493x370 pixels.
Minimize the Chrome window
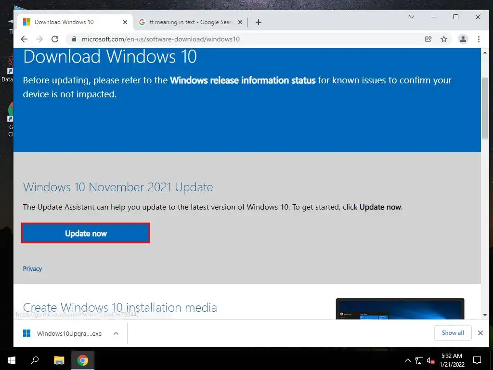click(x=434, y=17)
